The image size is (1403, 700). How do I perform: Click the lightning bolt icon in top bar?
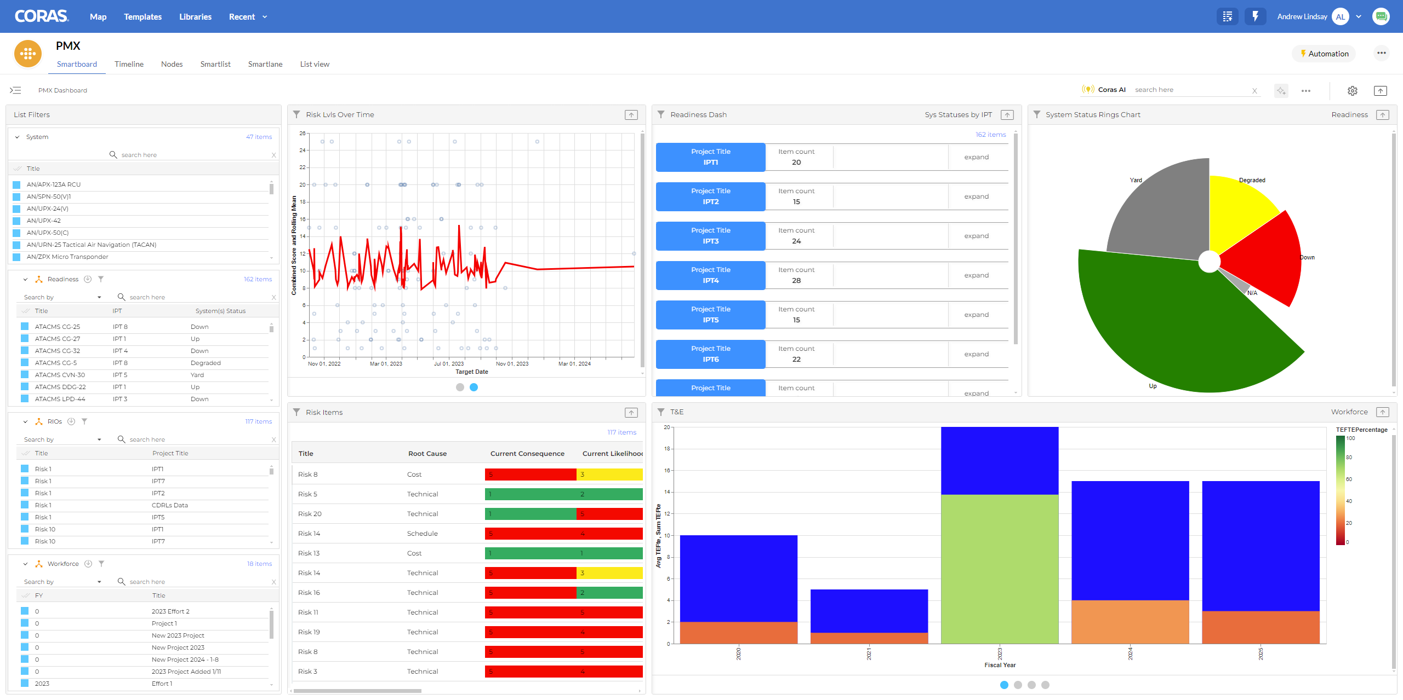(x=1255, y=16)
